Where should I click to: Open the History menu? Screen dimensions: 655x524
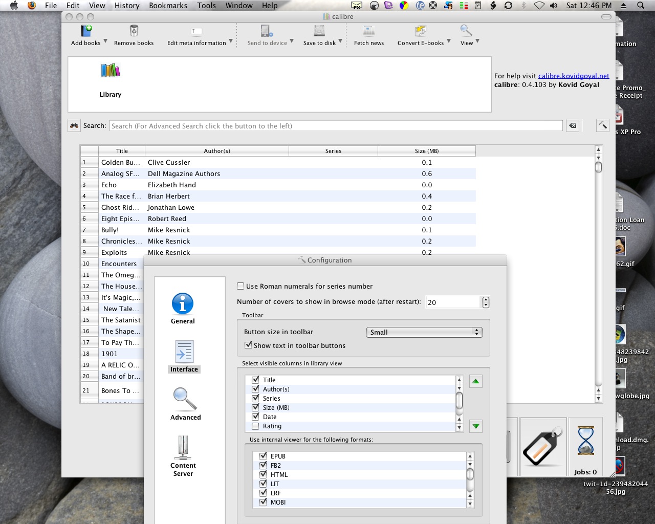click(x=127, y=6)
